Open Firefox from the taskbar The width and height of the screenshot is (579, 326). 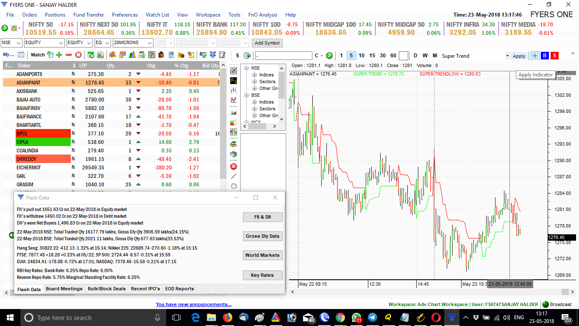click(x=228, y=318)
